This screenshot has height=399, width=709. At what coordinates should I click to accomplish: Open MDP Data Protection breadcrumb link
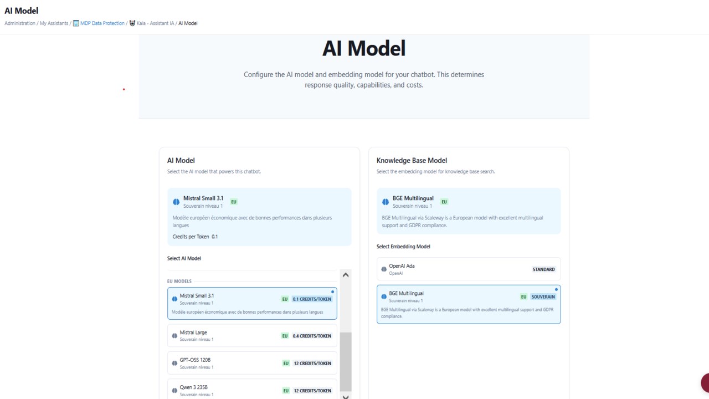pyautogui.click(x=102, y=23)
